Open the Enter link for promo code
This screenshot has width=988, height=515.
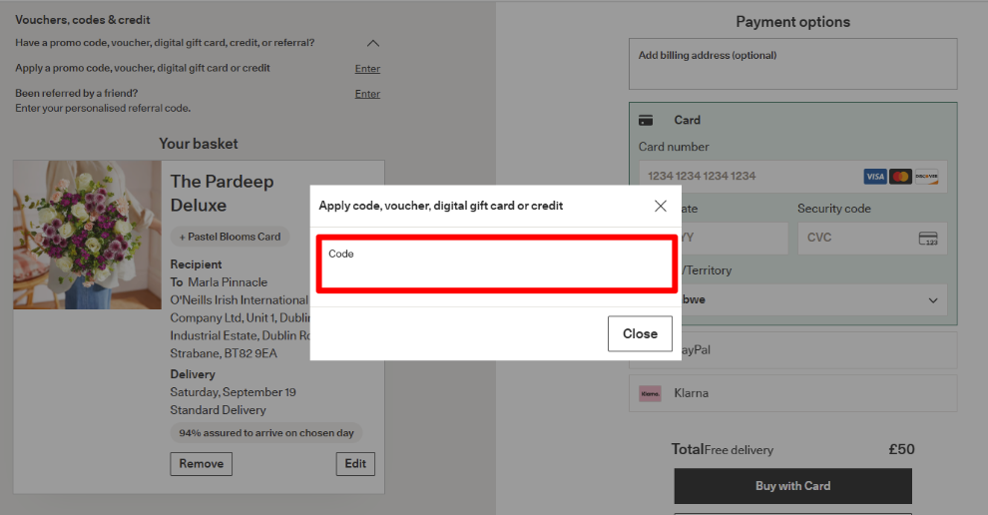[367, 69]
